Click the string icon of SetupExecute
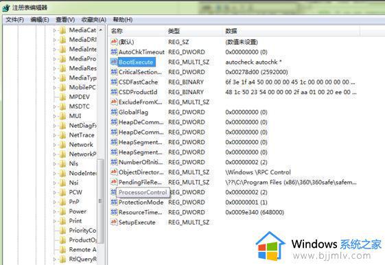385x265 pixels. point(114,222)
